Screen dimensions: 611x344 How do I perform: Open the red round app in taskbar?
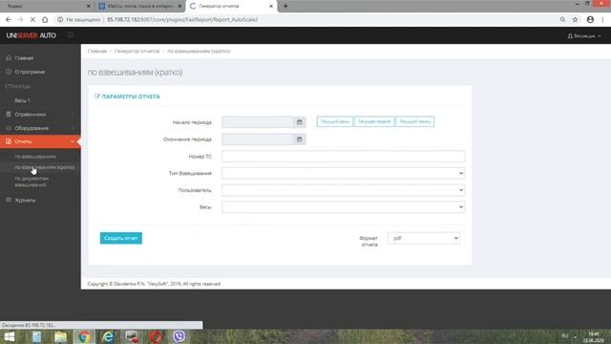tap(155, 336)
